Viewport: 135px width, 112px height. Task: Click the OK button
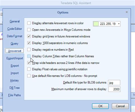tap(100, 106)
